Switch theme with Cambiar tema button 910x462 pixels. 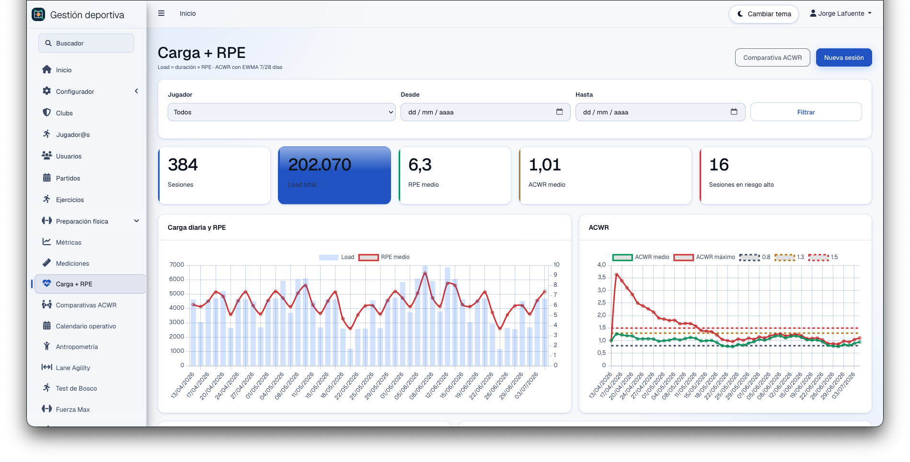point(763,14)
